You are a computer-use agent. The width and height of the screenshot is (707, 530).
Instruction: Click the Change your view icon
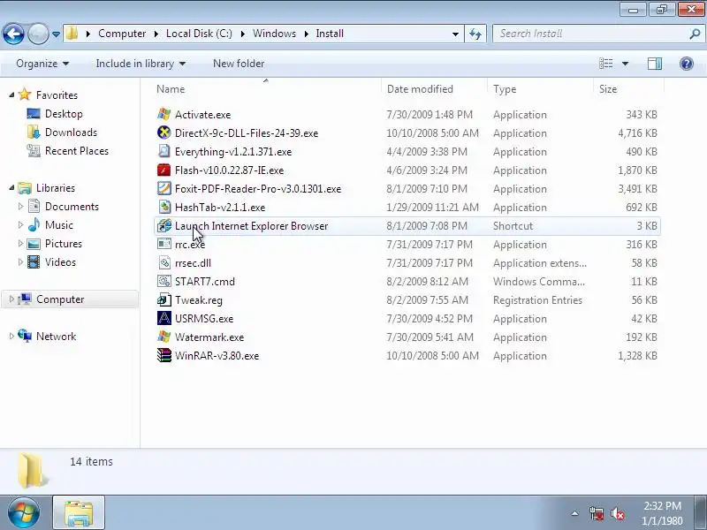coord(605,64)
